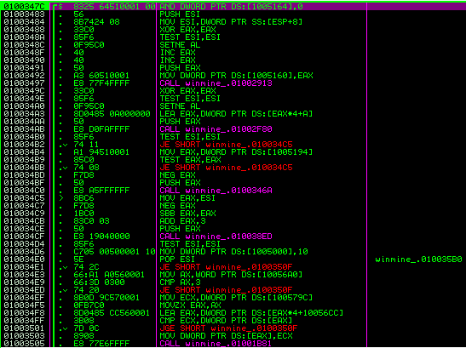The height and width of the screenshot is (348, 466).
Task: Select MOV DWORD PTR DS:[1005000],10
Action: (x=233, y=252)
